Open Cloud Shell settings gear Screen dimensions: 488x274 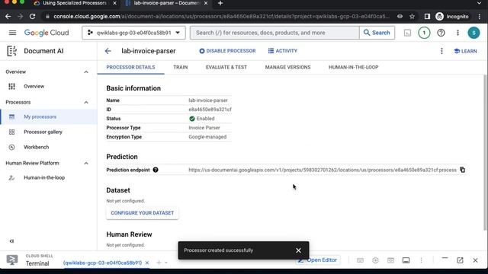pos(375,260)
